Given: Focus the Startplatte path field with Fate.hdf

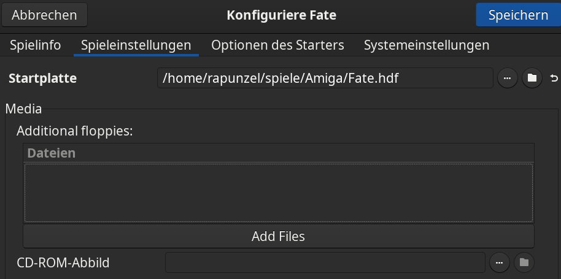Looking at the screenshot, I should coord(325,78).
